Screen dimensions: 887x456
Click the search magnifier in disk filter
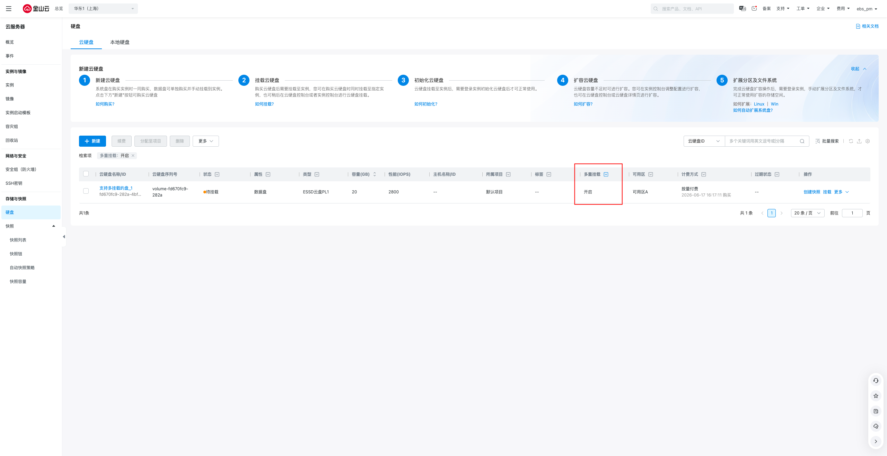[x=802, y=141]
